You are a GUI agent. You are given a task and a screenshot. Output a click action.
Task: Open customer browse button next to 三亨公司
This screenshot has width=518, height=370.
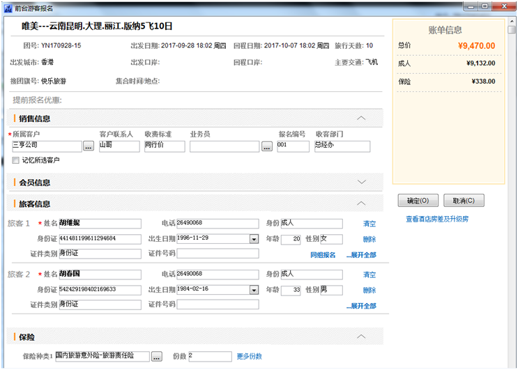coord(89,146)
